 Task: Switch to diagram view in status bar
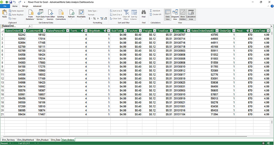[x=268, y=143]
